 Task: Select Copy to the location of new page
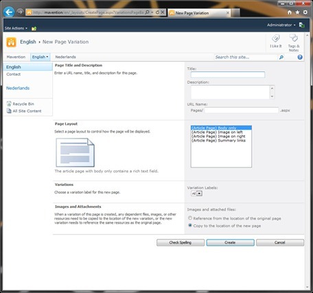[190, 226]
